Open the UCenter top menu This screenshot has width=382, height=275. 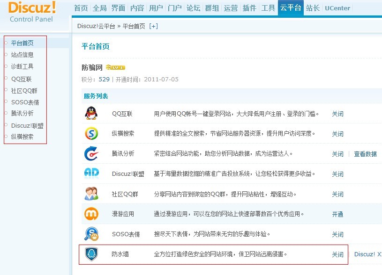[x=337, y=8]
